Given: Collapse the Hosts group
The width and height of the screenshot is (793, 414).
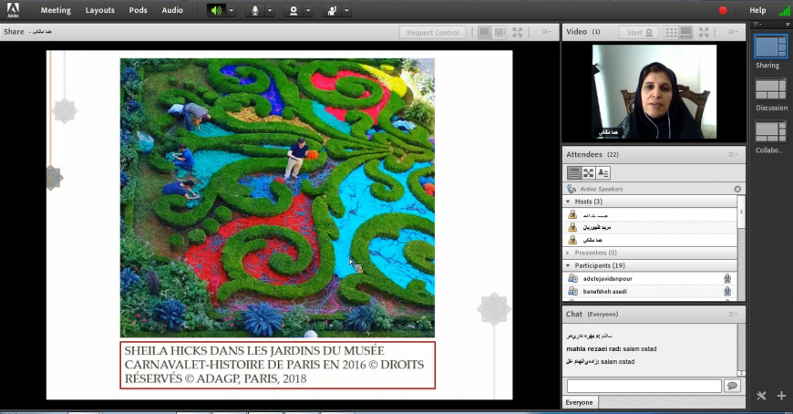Looking at the screenshot, I should [568, 202].
